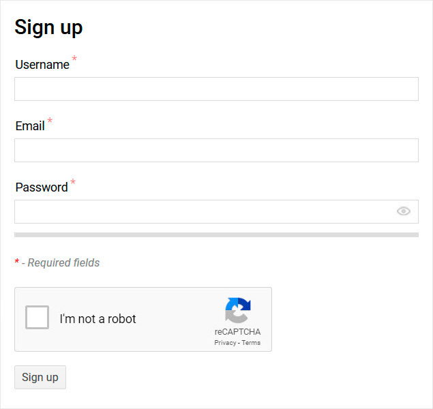
Task: Click the Email field label
Action: (30, 126)
